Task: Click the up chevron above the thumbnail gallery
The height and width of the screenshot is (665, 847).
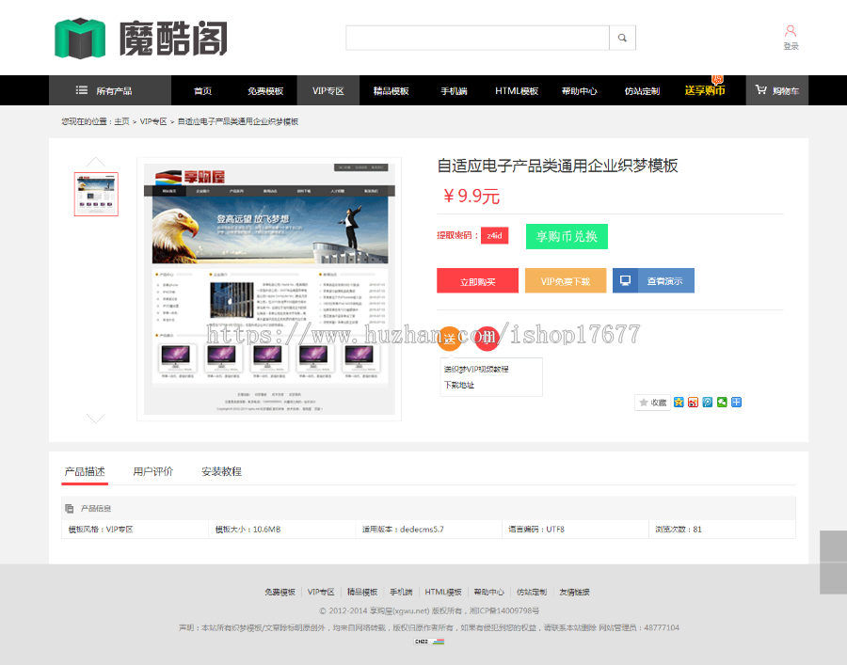Action: [x=95, y=160]
